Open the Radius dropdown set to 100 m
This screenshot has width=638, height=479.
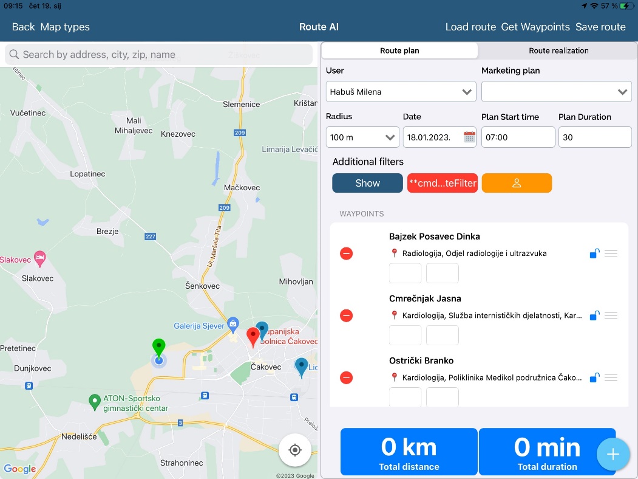coord(362,137)
